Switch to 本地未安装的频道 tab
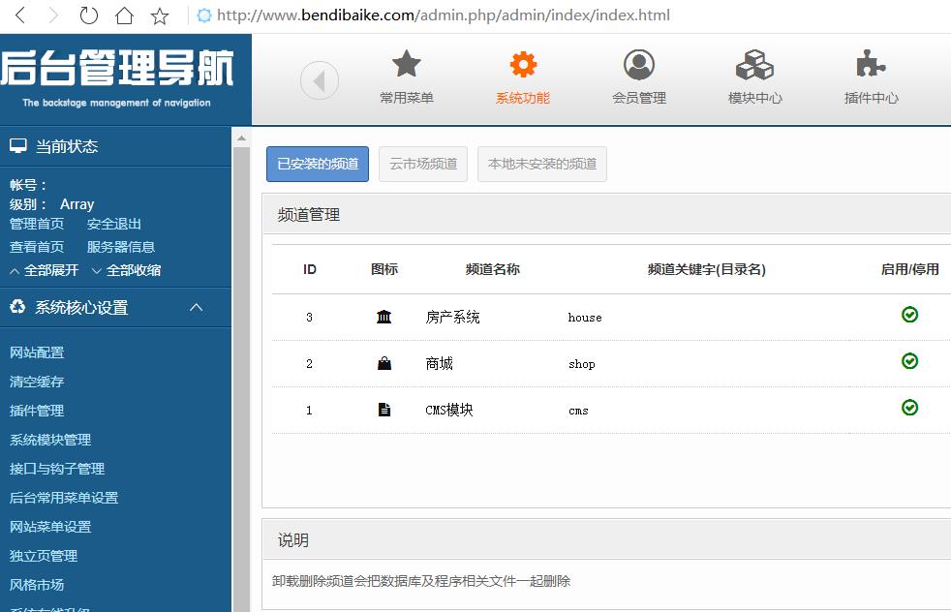The image size is (951, 612). 542,164
